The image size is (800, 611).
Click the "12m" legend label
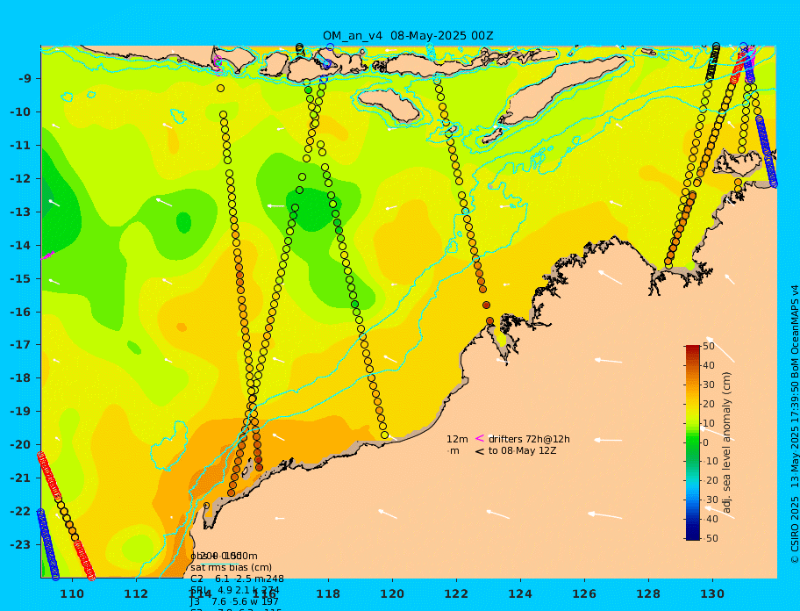tap(457, 439)
